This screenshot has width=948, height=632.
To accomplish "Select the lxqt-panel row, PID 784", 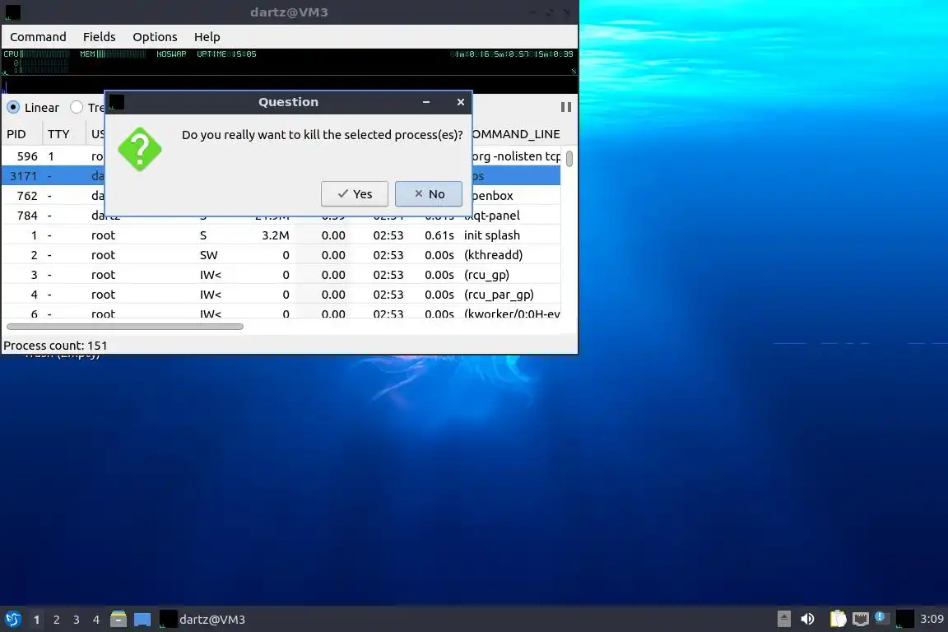I will (x=281, y=216).
